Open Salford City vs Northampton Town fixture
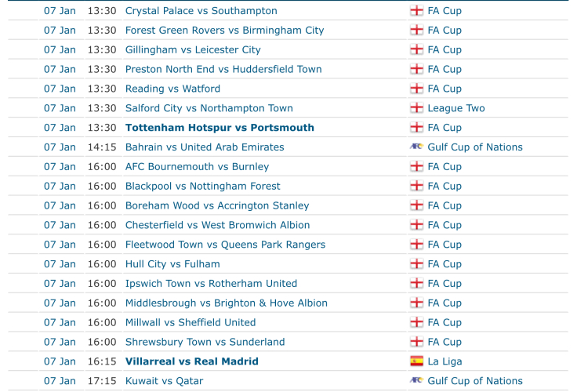This screenshot has width=588, height=392. 209,108
